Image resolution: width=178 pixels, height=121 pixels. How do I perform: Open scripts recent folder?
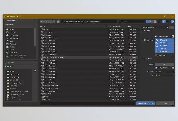[x=19, y=97]
